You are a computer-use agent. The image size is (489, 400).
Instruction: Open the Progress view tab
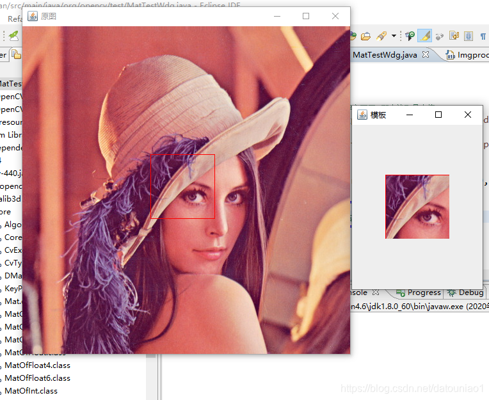pos(418,292)
